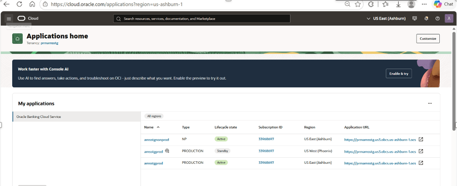Viewport: 457px width, 186px height.
Task: Click the Type column header
Action: point(186,127)
